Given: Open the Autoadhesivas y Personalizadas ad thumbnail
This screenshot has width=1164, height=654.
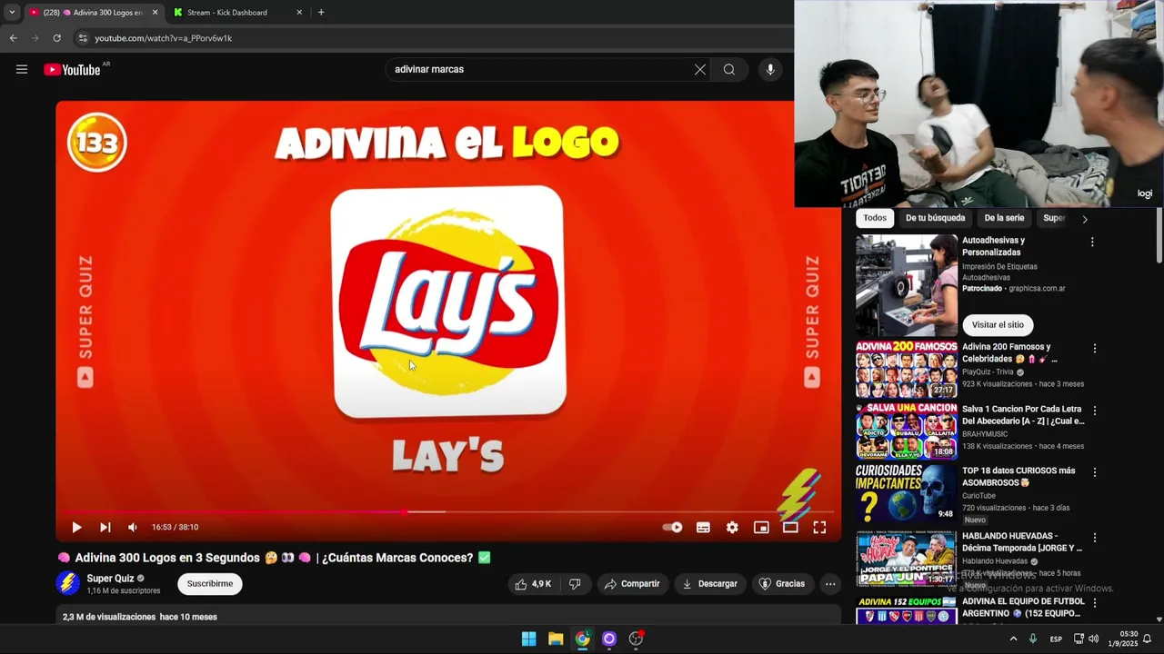Looking at the screenshot, I should [907, 286].
